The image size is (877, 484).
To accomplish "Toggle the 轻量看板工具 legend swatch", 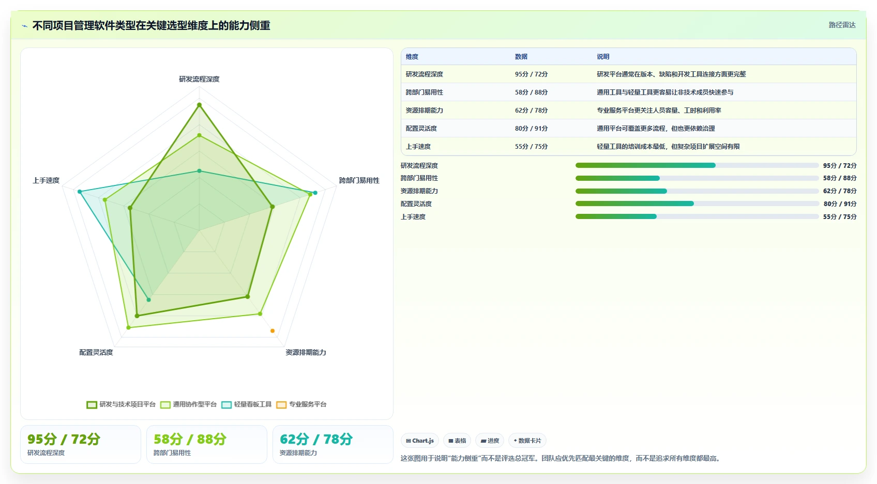I will (226, 404).
